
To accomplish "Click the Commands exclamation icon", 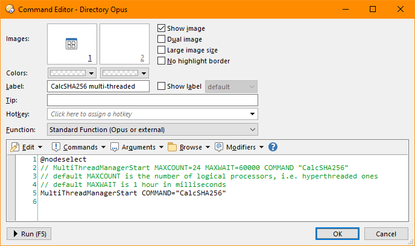I will tap(56, 147).
